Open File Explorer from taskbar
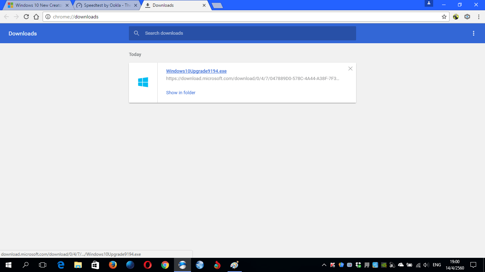This screenshot has height=272, width=485. click(78, 265)
